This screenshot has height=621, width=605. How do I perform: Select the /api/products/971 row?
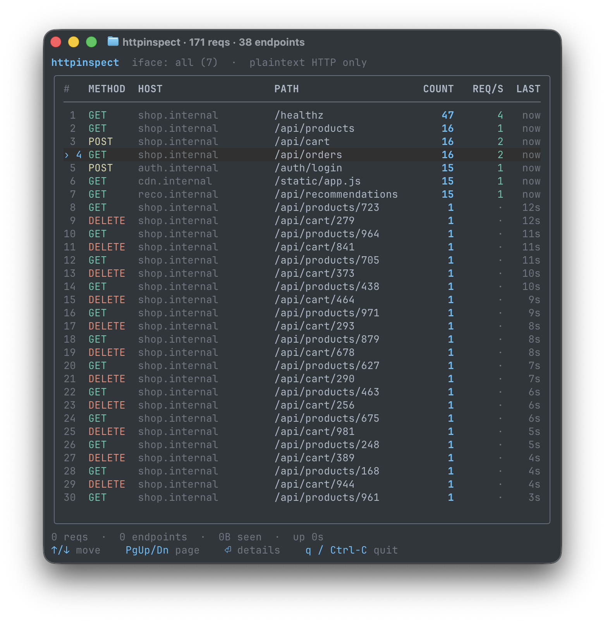coord(302,313)
